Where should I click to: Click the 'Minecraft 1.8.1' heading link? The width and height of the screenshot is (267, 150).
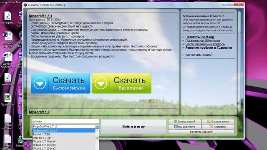(40, 16)
